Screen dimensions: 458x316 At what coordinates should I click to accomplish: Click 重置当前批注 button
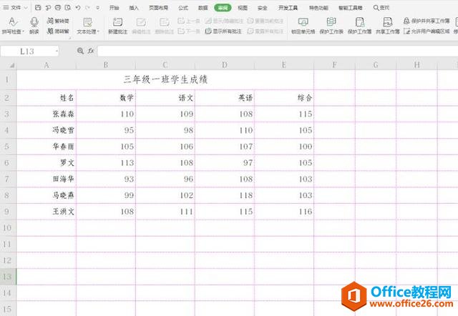pos(265,21)
